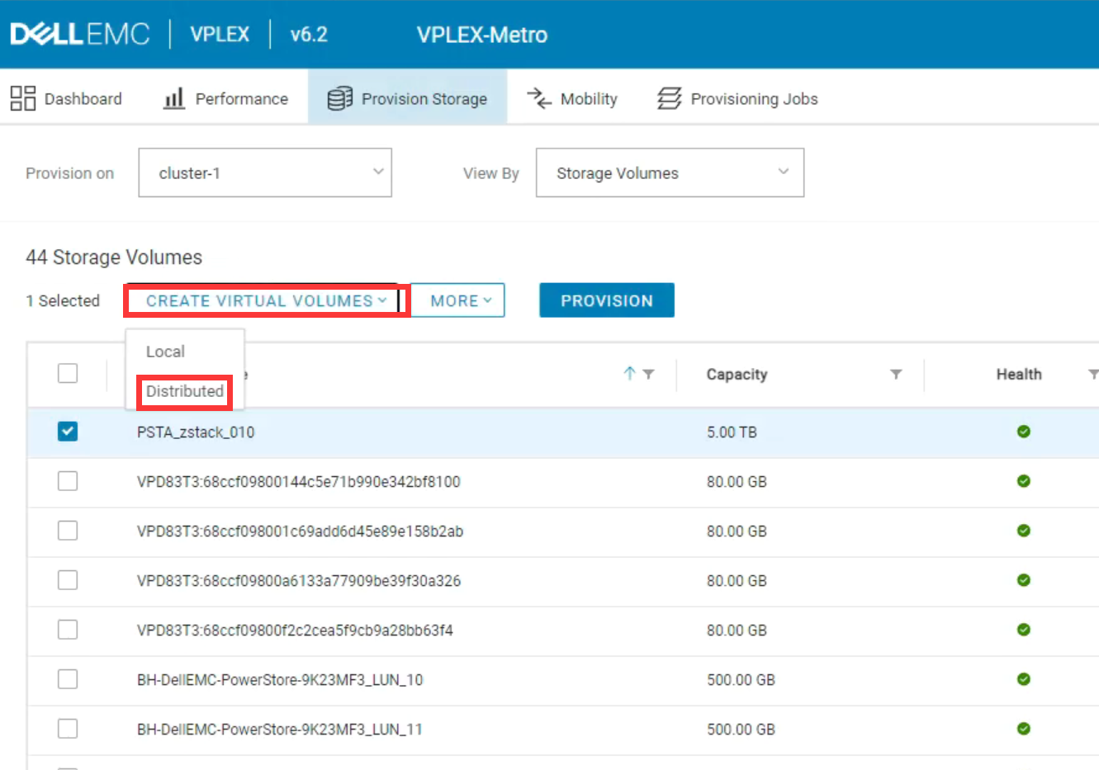1099x770 pixels.
Task: Choose Distributed from the dropdown menu
Action: coord(185,391)
